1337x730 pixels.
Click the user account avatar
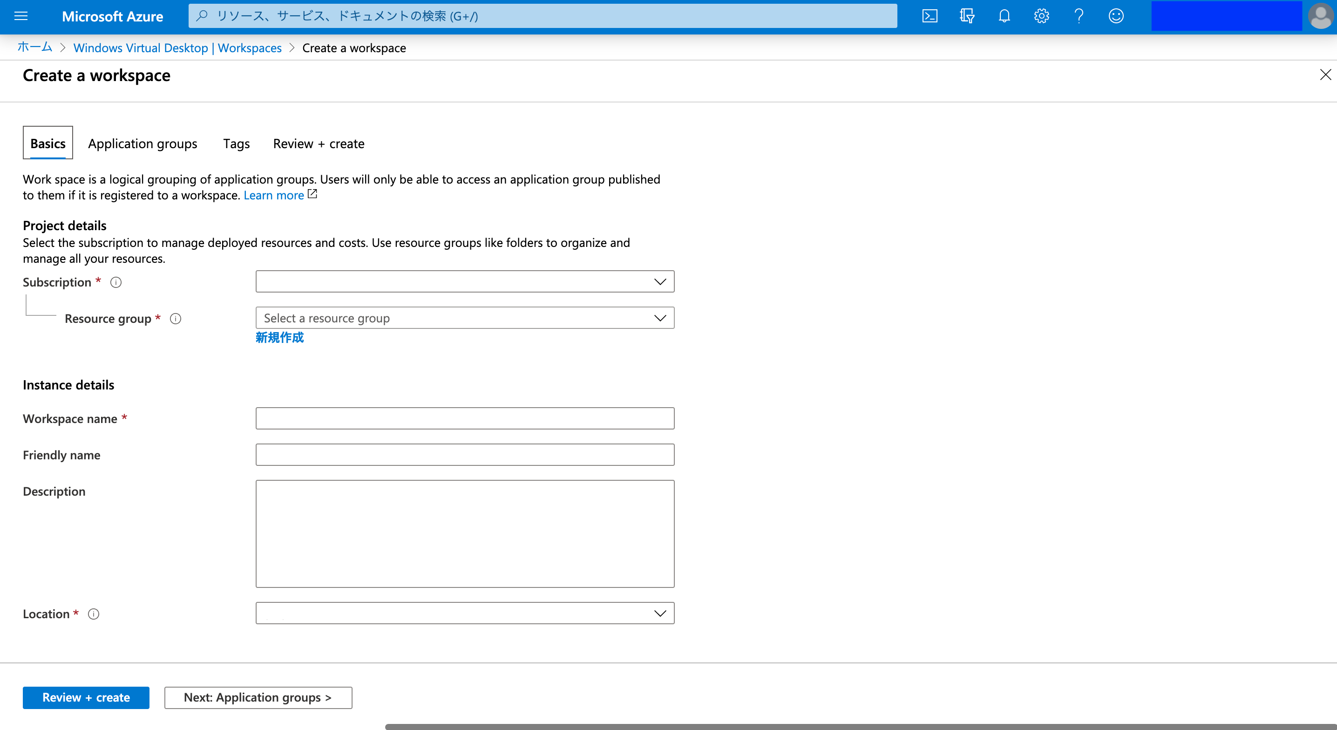[1320, 16]
